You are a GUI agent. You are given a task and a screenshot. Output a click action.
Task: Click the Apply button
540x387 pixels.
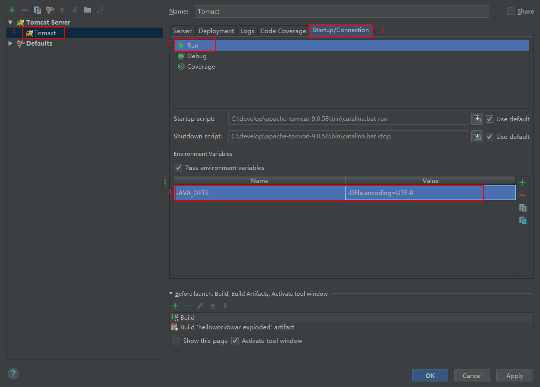514,375
